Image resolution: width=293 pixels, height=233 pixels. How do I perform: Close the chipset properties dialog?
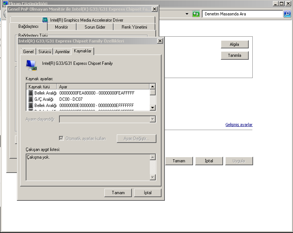coord(160,41)
